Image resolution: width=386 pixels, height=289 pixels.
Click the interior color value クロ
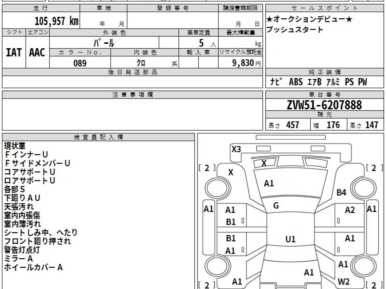tap(141, 63)
